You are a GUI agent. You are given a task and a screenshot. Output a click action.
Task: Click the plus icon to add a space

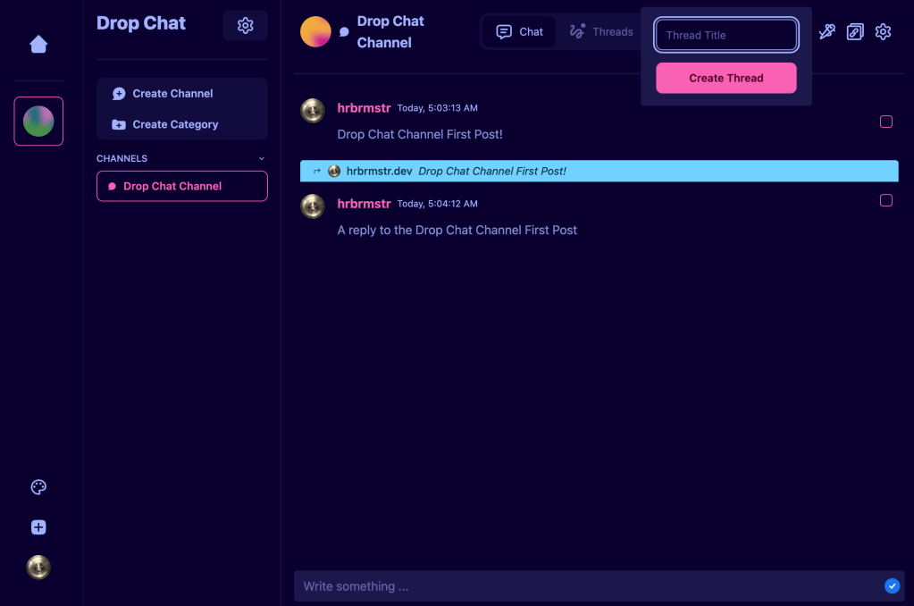(x=38, y=527)
